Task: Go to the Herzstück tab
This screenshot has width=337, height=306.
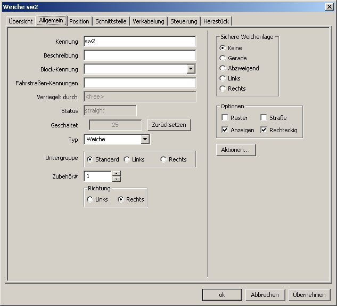Action: [x=216, y=21]
